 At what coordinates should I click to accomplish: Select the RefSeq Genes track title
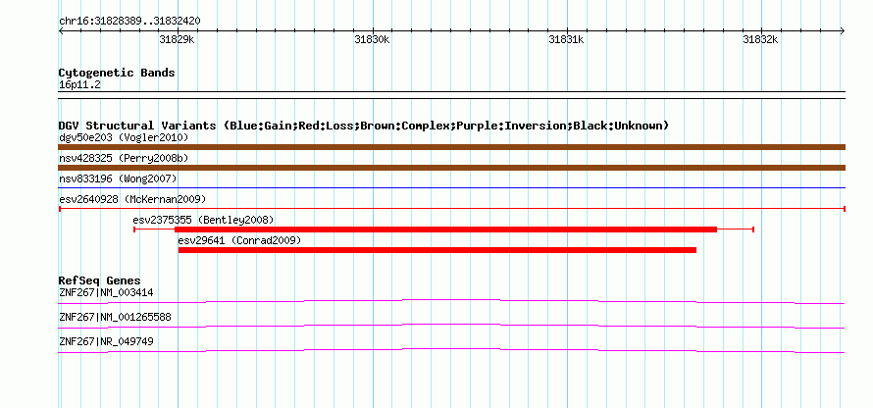[99, 281]
